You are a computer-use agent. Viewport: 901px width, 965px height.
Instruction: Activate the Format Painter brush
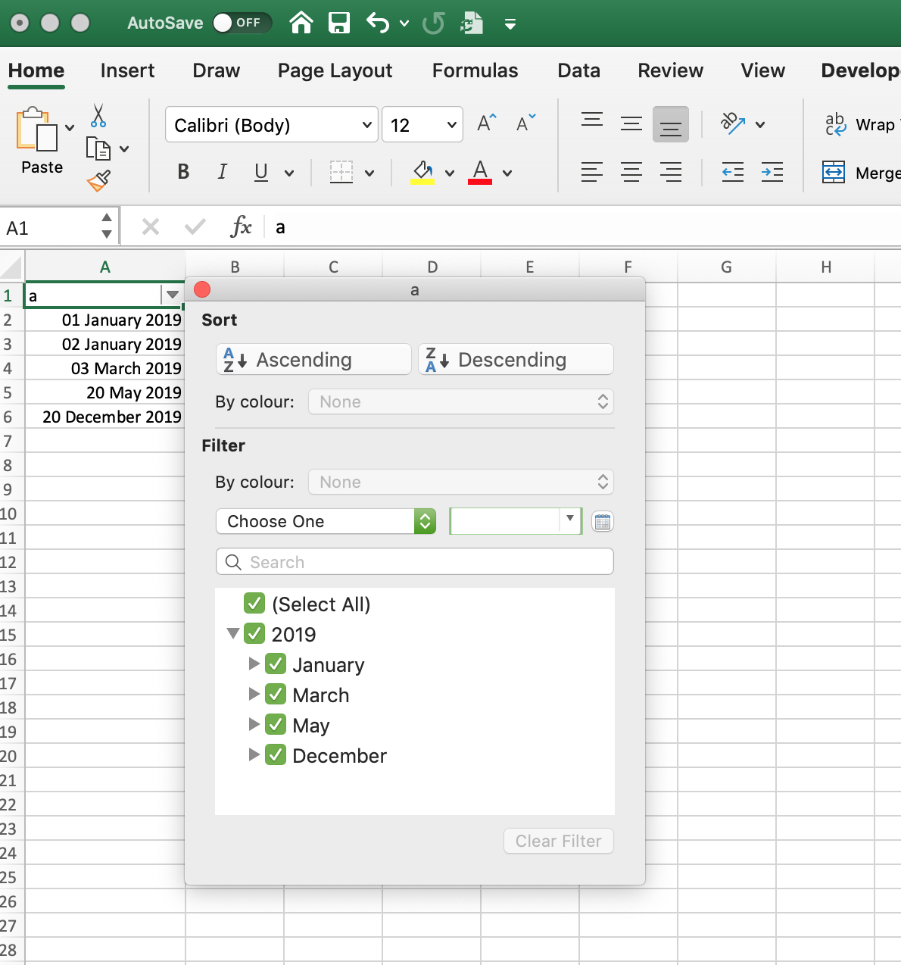click(99, 180)
